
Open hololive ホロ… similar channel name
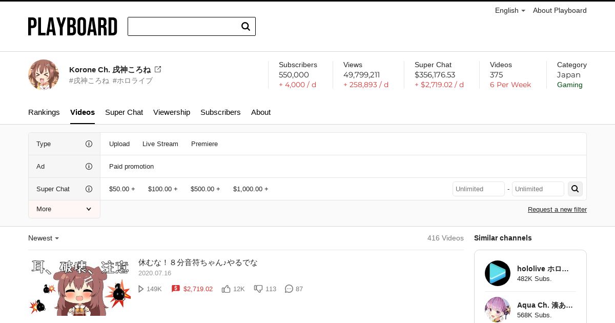click(x=543, y=269)
